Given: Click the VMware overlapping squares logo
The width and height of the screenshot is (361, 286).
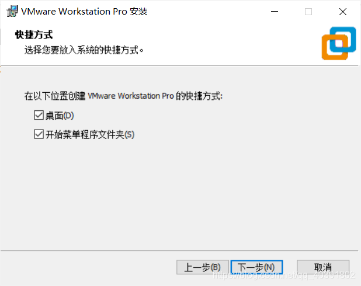Looking at the screenshot, I should click(339, 44).
